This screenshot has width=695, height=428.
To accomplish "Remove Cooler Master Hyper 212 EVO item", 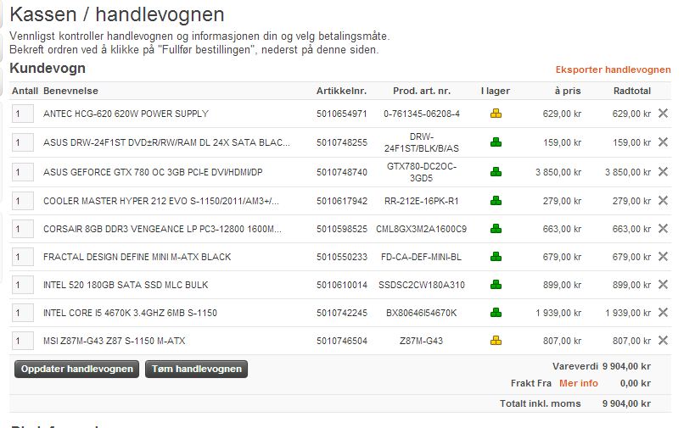I will (663, 201).
